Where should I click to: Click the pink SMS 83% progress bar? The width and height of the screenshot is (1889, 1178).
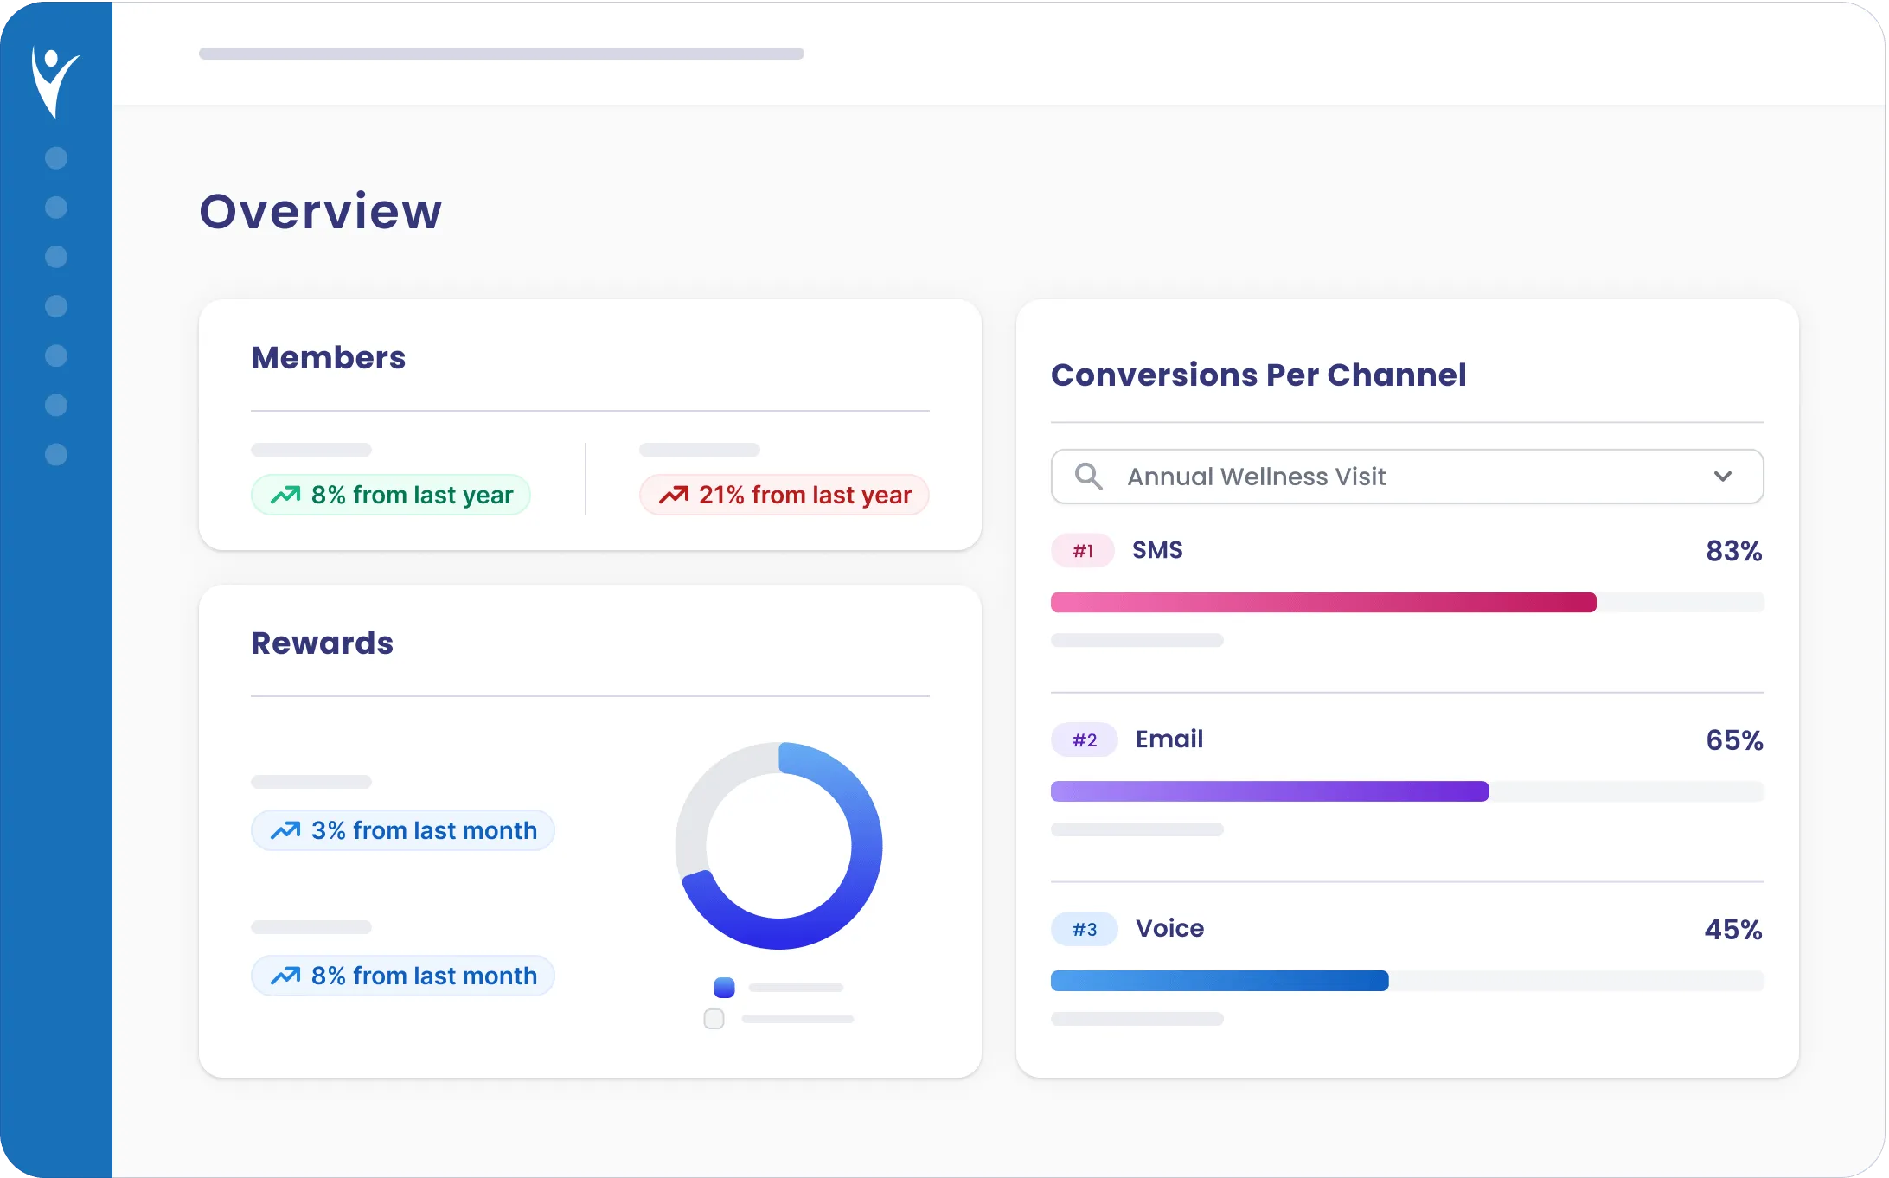(1323, 602)
